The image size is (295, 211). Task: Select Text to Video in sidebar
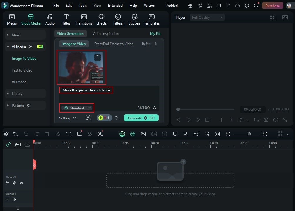tap(22, 70)
